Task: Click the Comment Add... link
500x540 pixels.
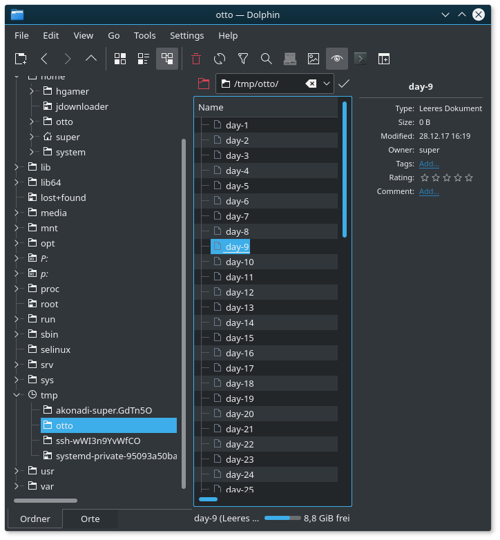Action: pos(429,191)
